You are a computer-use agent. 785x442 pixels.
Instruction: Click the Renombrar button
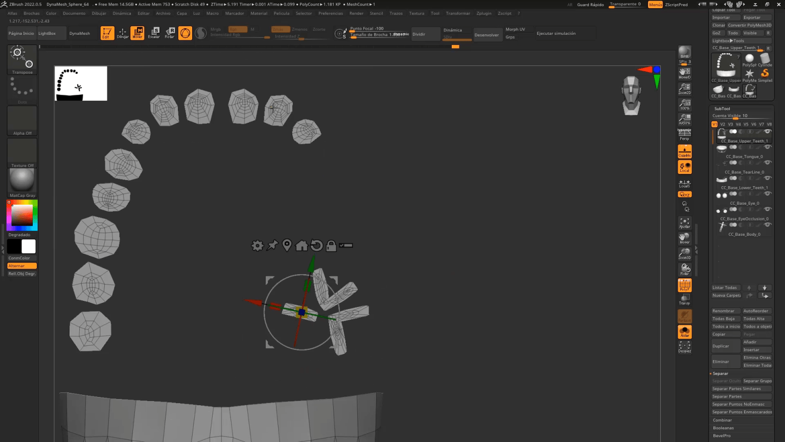click(x=726, y=311)
